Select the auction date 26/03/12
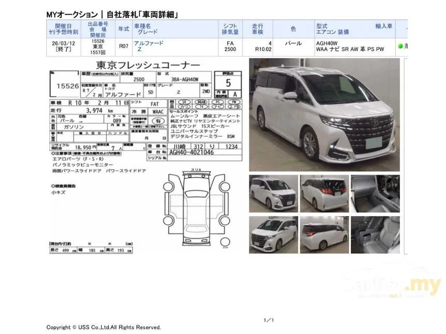 [x=63, y=43]
